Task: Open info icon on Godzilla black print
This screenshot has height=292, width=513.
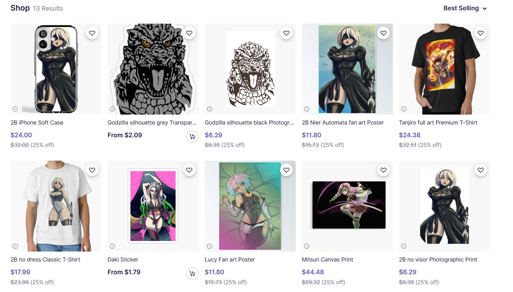Action: coord(209,109)
